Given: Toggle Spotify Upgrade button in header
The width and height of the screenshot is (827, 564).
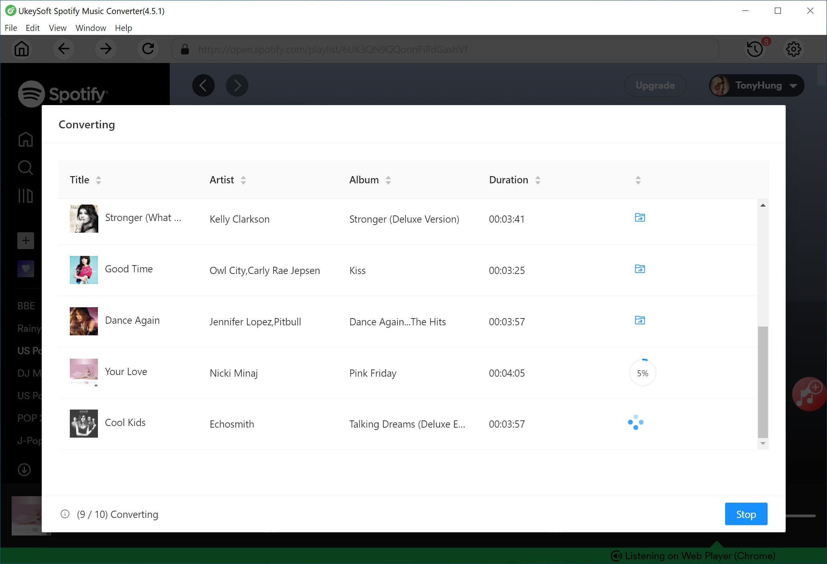Looking at the screenshot, I should (x=655, y=85).
